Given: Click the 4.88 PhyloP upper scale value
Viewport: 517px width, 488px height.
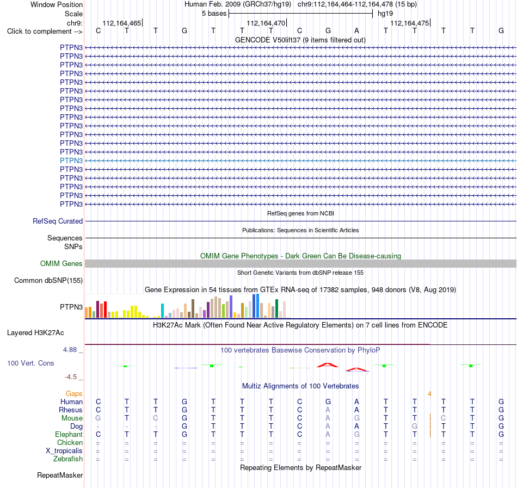Looking at the screenshot, I should [x=70, y=350].
